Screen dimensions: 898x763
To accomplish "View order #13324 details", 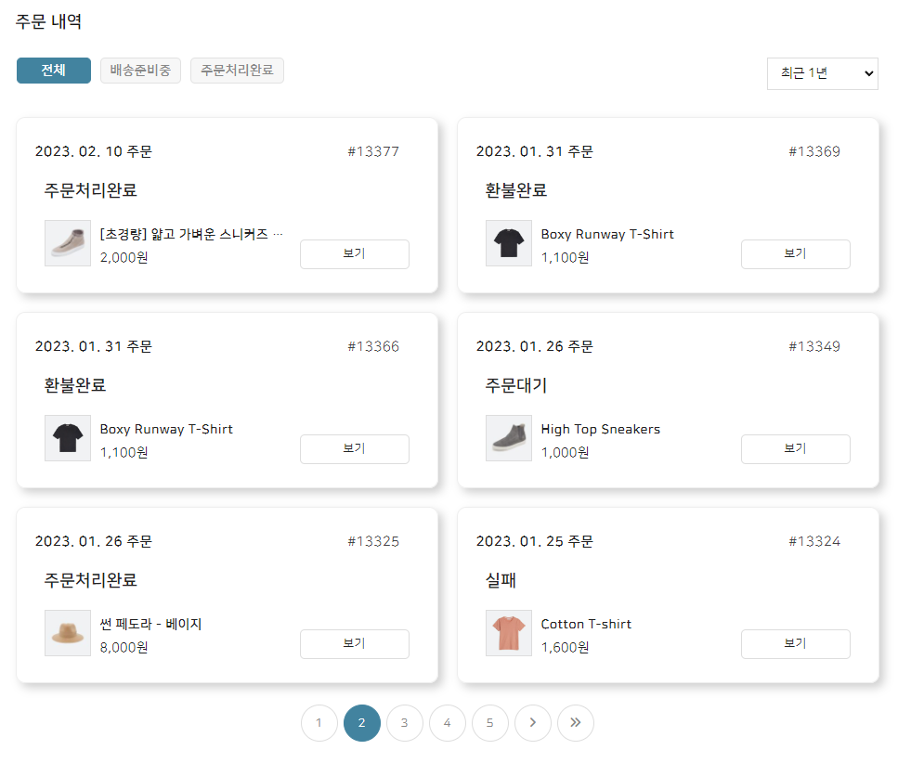I will click(x=795, y=643).
